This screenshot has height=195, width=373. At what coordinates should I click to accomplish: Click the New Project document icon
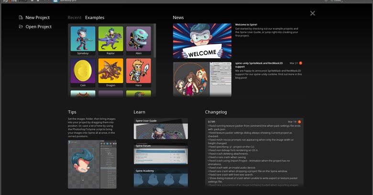(21, 17)
